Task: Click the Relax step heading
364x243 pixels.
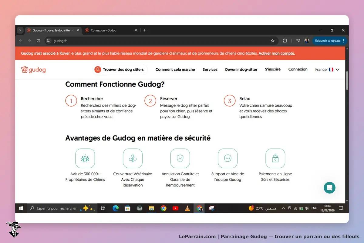Action: point(244,99)
